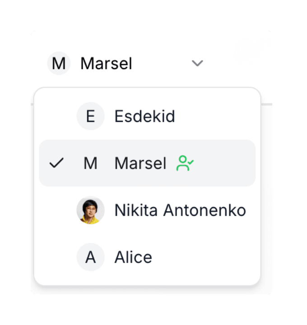Switch the selection to the Esdekid option

click(147, 116)
